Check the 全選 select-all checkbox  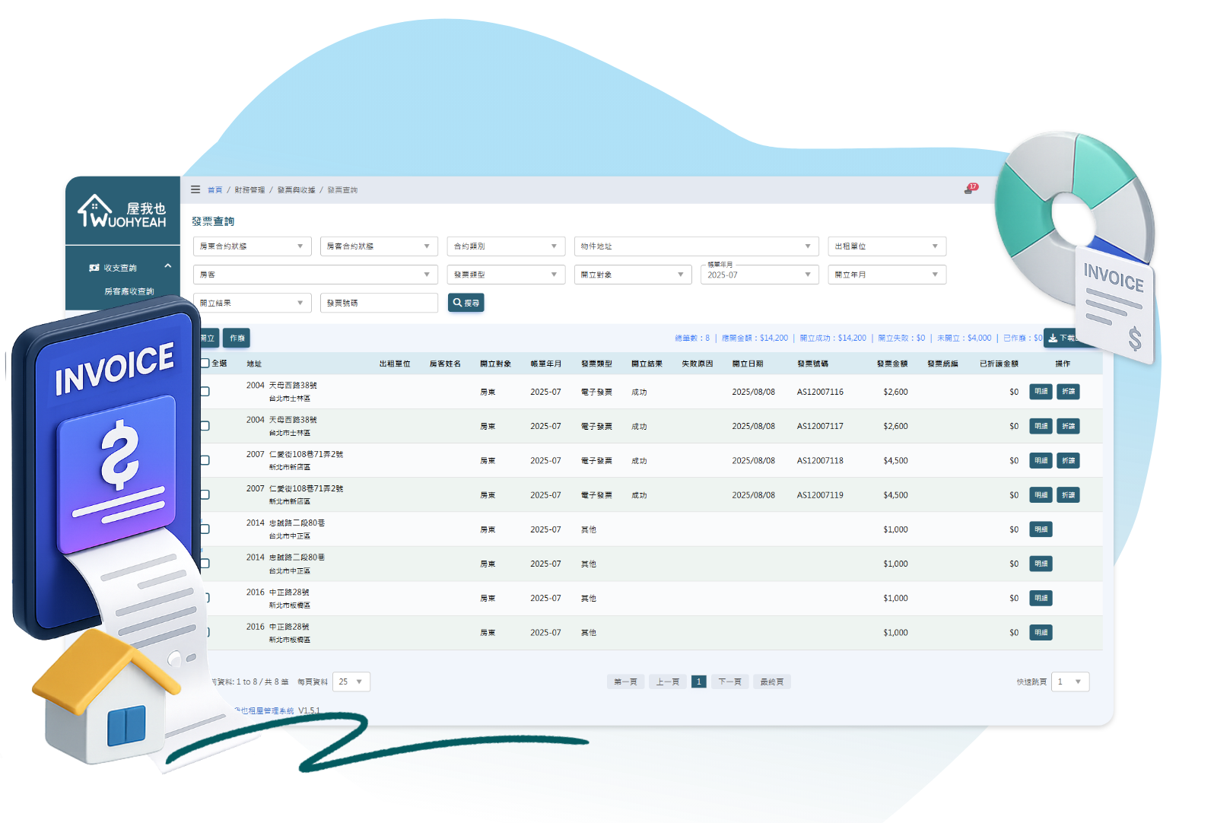205,364
